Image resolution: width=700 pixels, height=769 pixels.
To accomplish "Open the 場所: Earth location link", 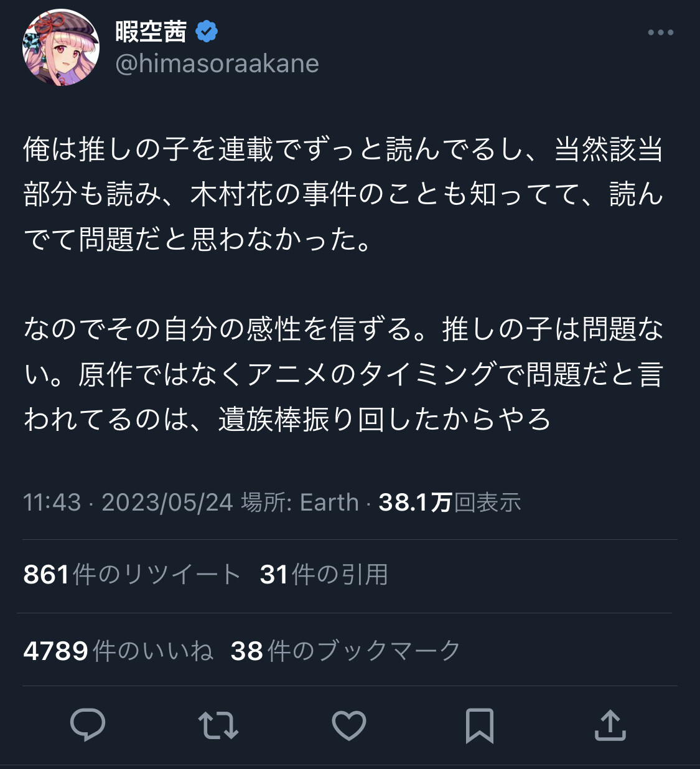I will pyautogui.click(x=300, y=502).
